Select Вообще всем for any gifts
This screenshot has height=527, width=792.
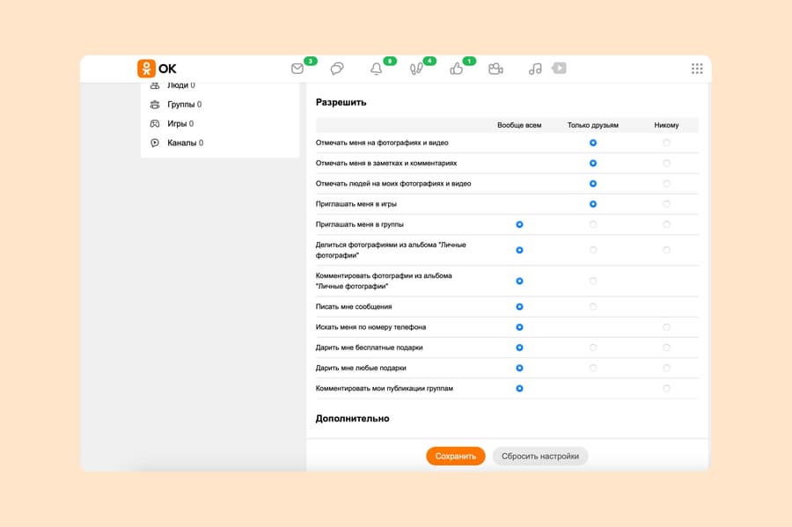point(519,368)
